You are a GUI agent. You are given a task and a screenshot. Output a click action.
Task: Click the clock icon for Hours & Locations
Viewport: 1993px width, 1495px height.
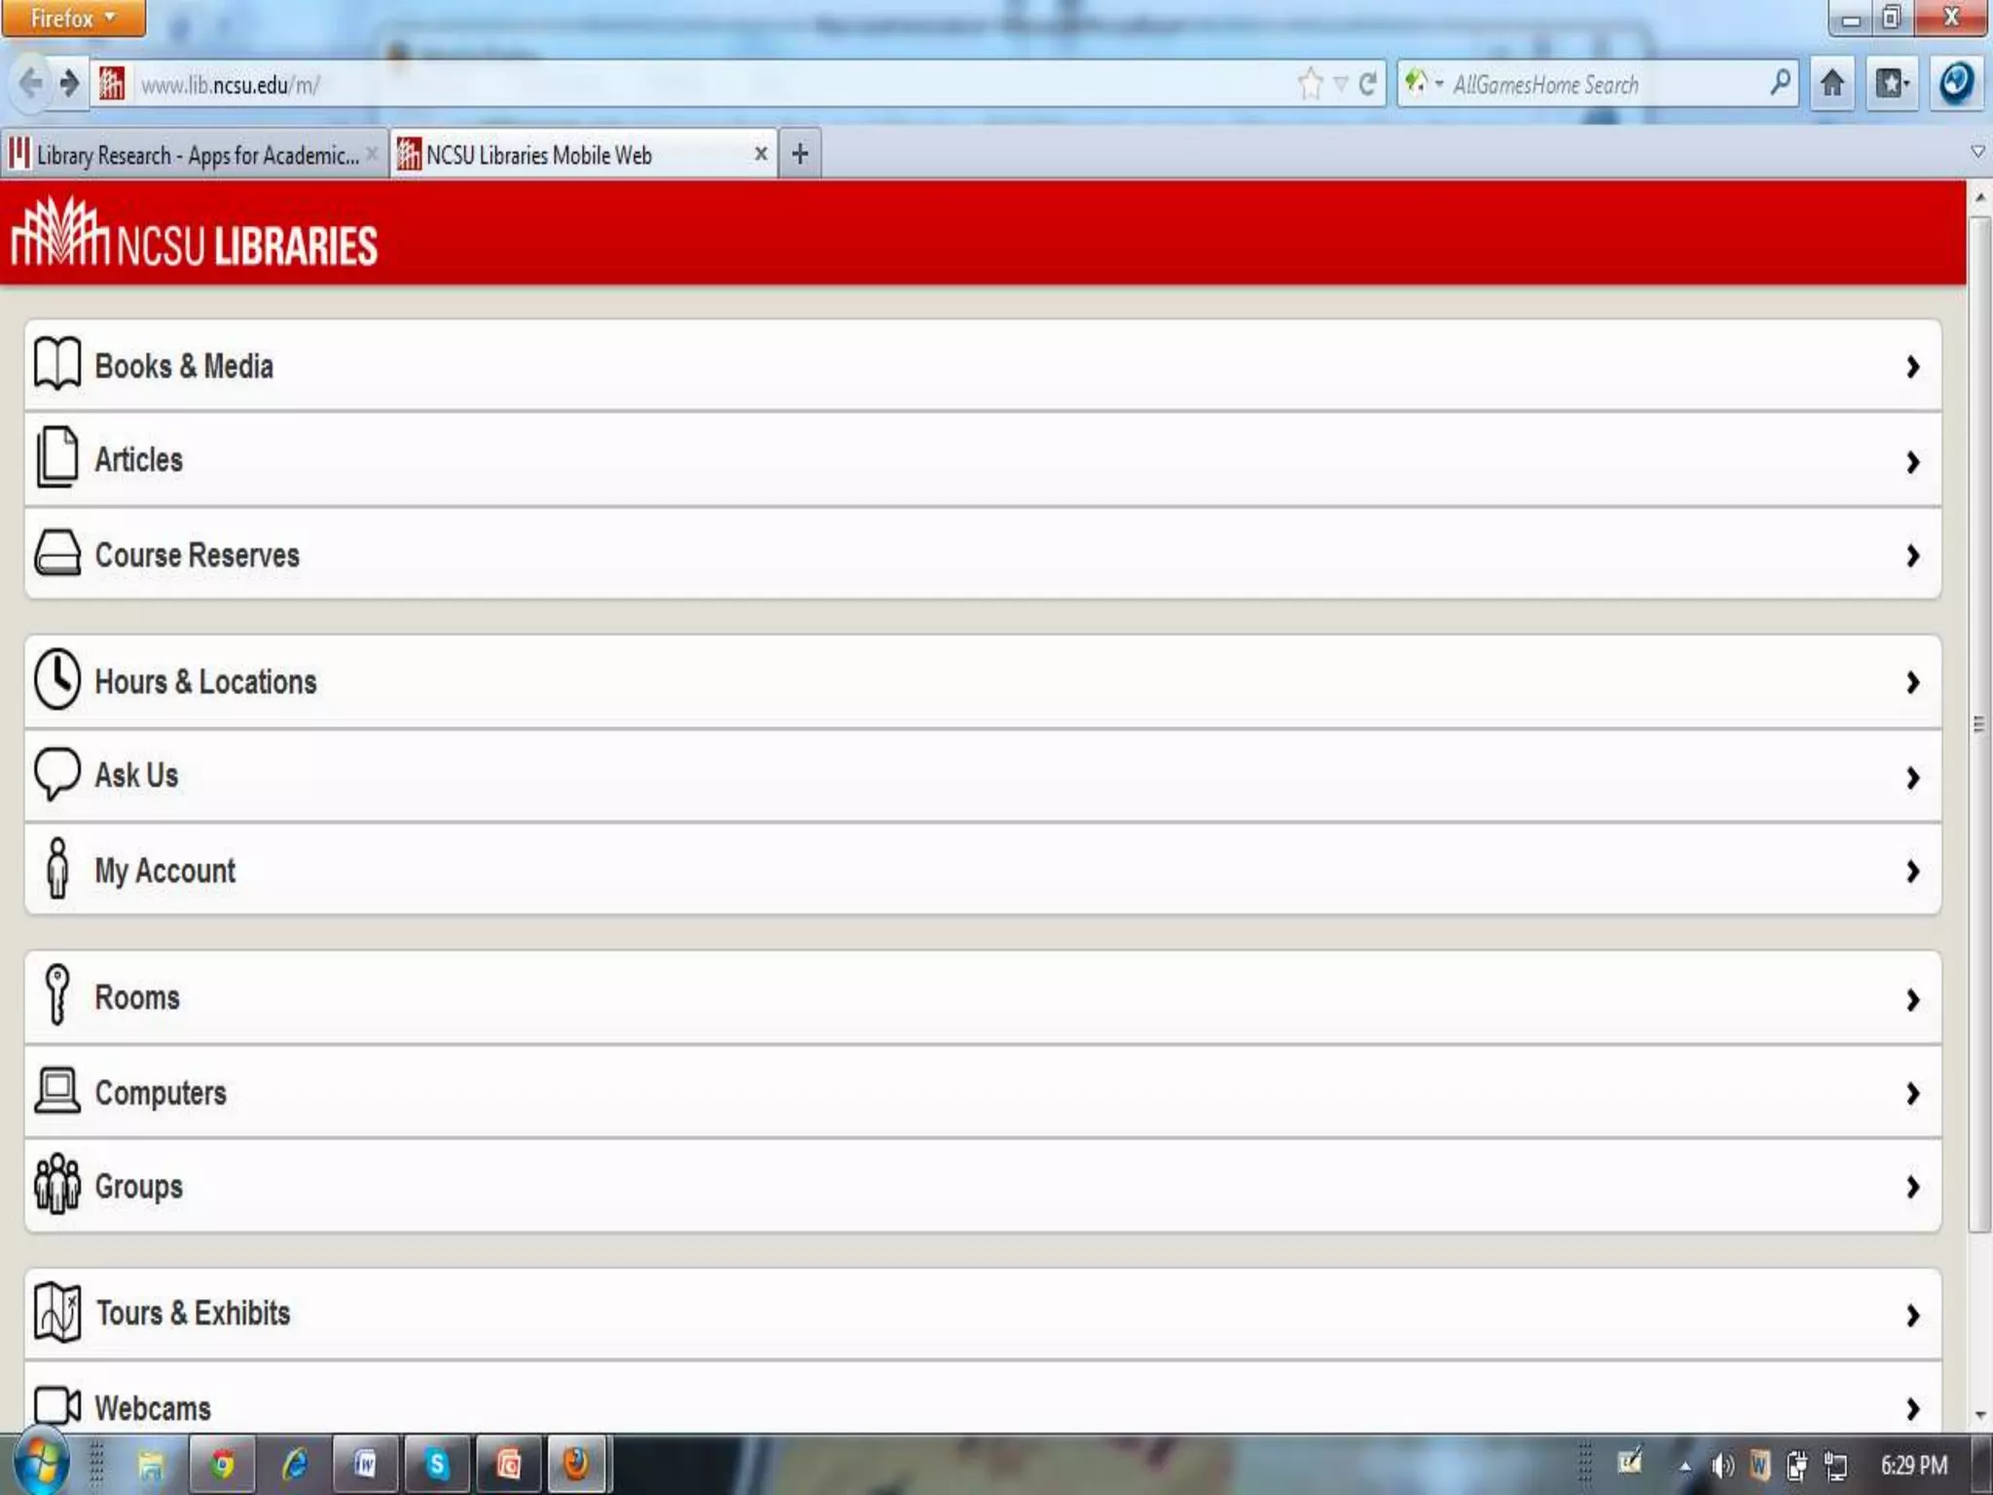[56, 679]
